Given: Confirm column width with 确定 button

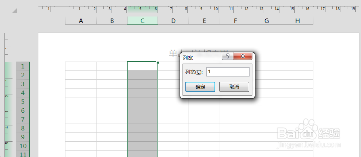Looking at the screenshot, I should tap(200, 87).
